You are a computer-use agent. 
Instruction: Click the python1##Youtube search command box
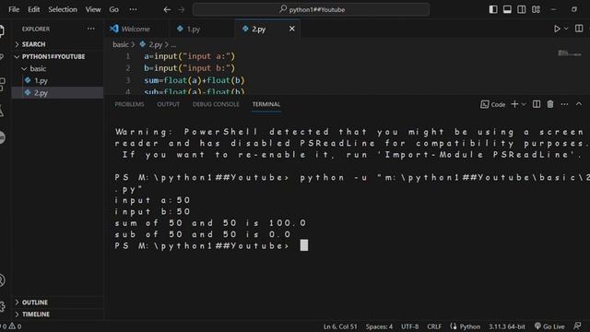click(x=312, y=9)
